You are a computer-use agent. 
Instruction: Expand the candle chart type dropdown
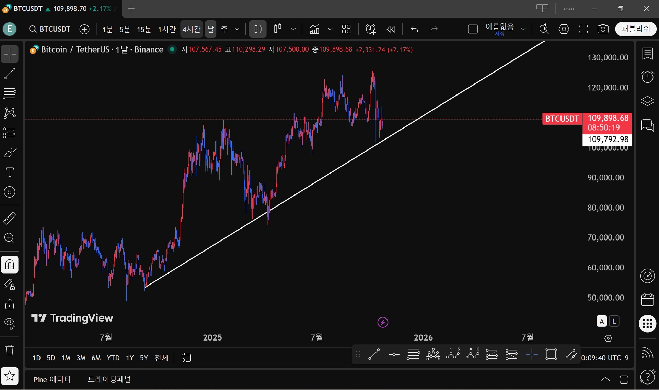point(293,29)
